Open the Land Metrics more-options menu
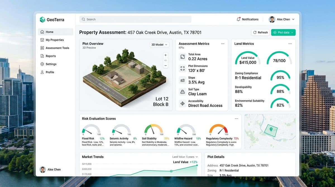335x187 pixels. (290, 44)
